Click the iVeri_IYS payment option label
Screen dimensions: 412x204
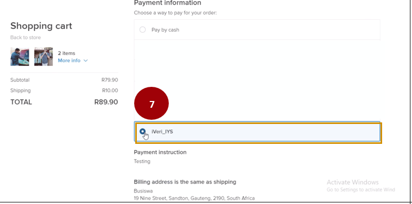pos(162,132)
